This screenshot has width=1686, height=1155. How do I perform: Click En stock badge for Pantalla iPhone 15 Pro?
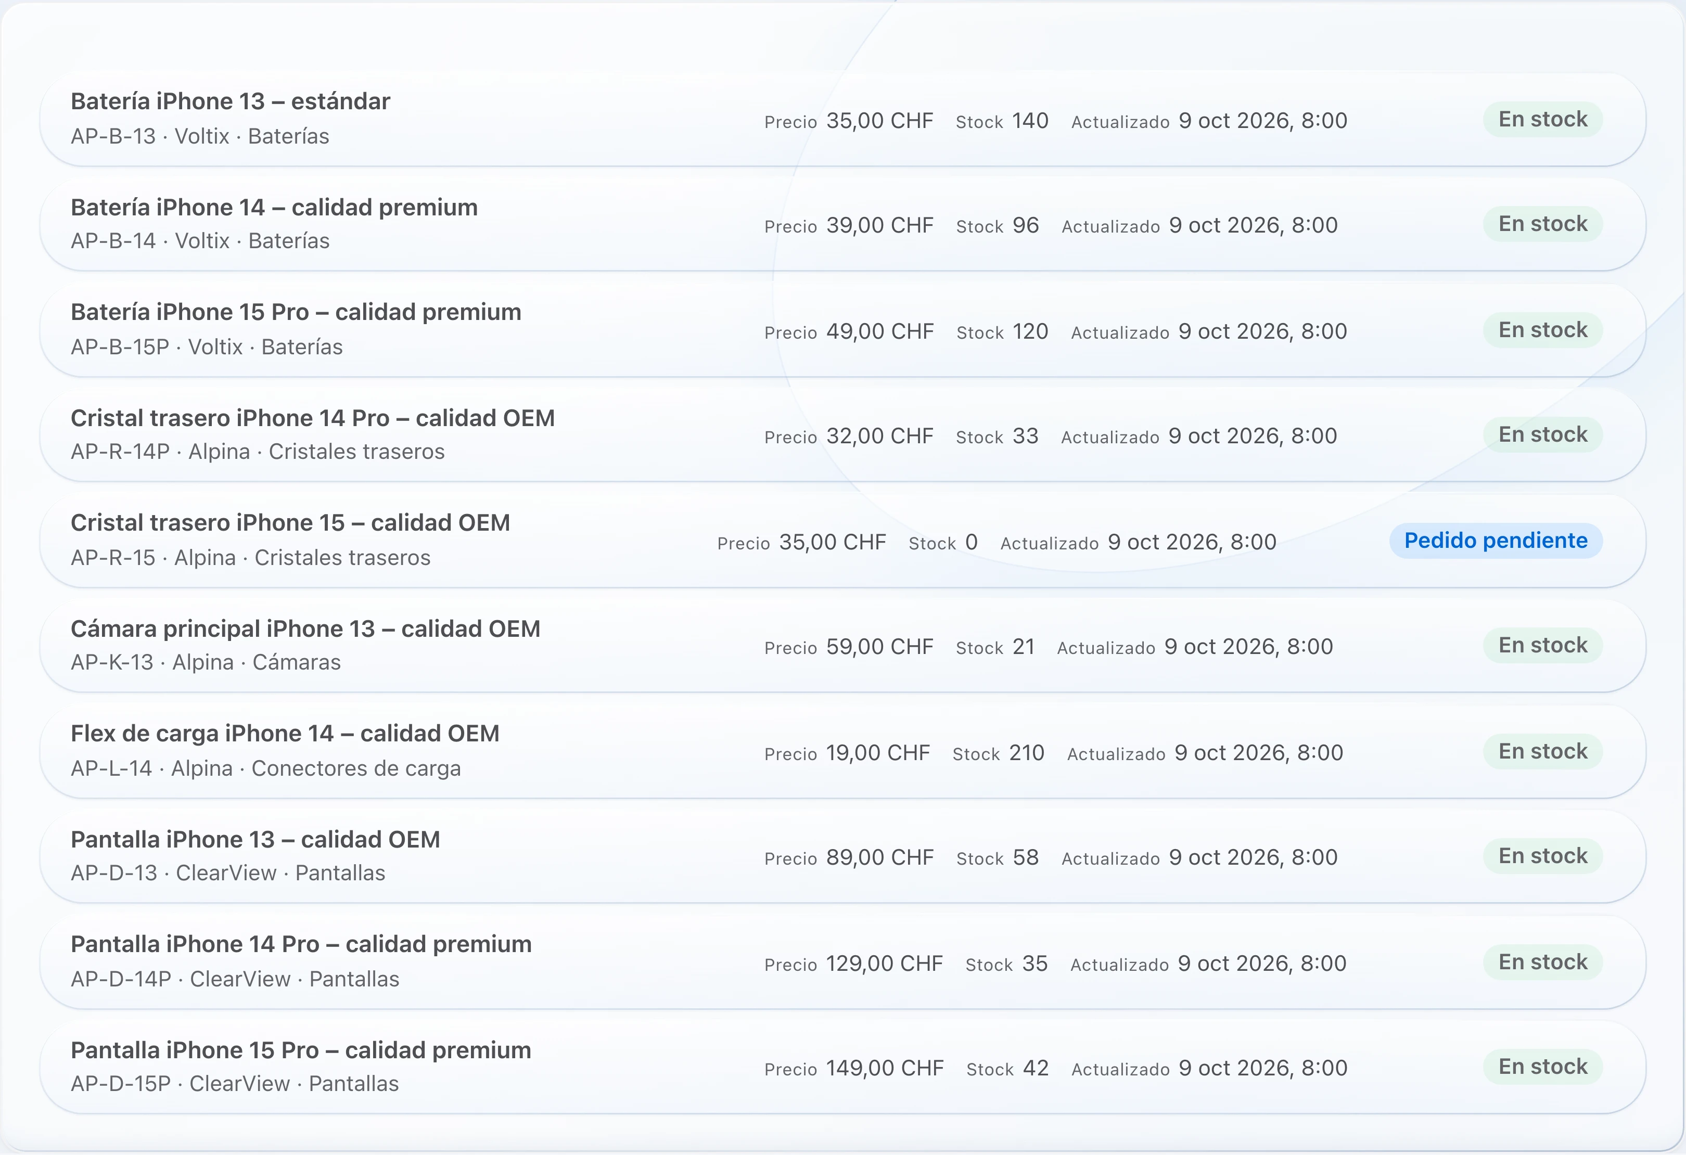1543,1067
